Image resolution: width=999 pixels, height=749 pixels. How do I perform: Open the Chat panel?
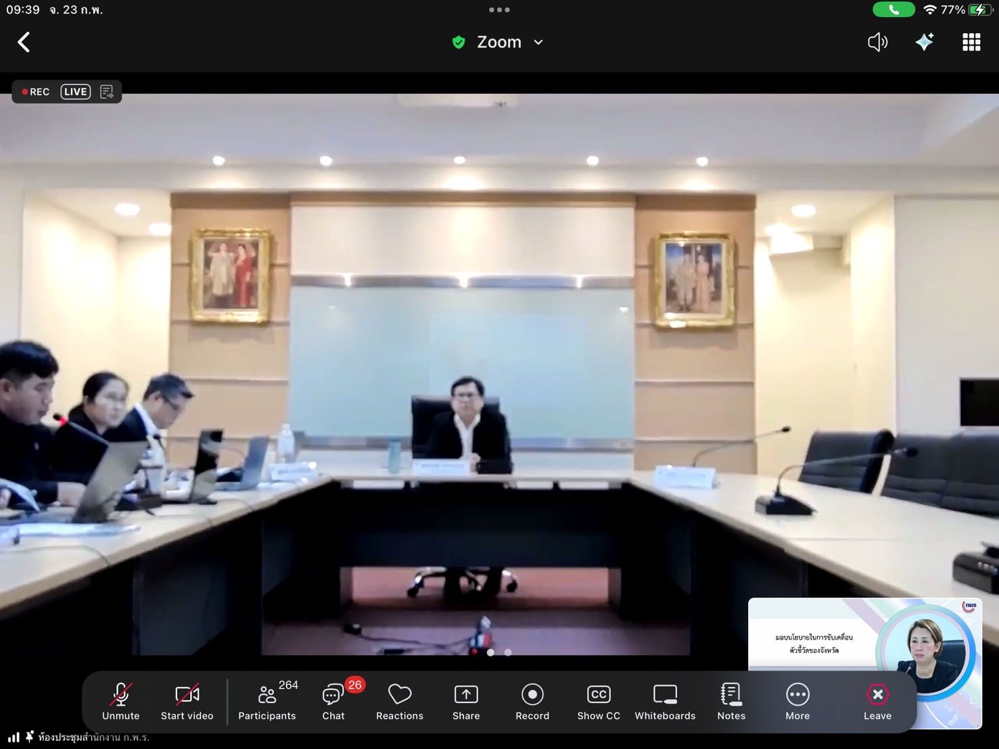(333, 701)
